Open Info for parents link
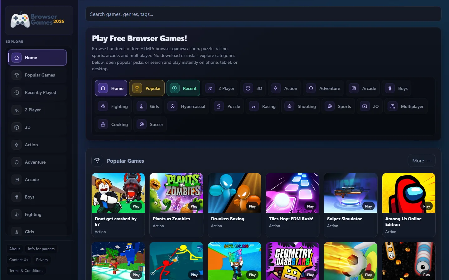Viewport: 449px width, 280px height. coord(41,249)
